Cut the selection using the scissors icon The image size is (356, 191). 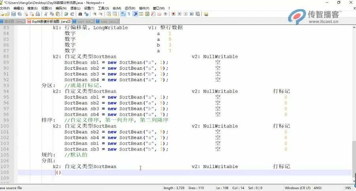click(x=46, y=14)
